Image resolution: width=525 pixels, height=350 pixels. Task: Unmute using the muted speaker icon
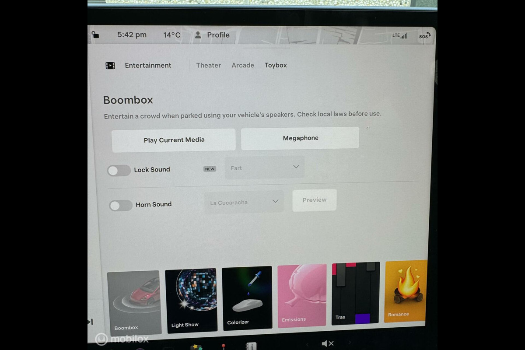click(x=327, y=344)
